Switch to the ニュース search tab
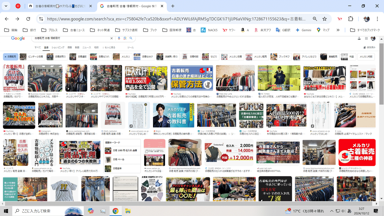 click(x=87, y=47)
